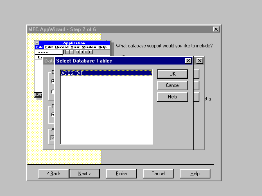Click View menu in the Application preview
262x196 pixels.
coord(75,47)
